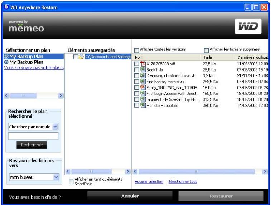Maximize the WD Anywhere Restore window
Image resolution: width=271 pixels, height=205 pixels.
pyautogui.click(x=256, y=8)
